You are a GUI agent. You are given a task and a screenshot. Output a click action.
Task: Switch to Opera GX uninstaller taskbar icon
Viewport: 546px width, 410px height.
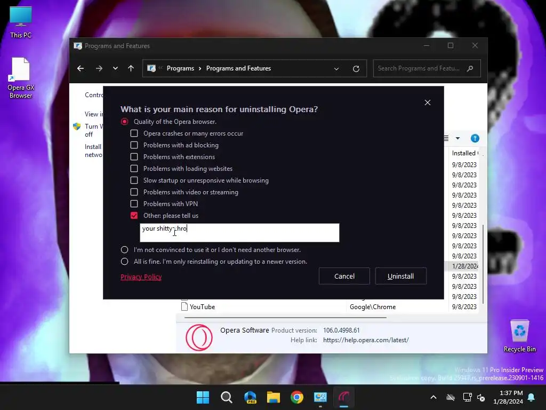click(x=344, y=397)
